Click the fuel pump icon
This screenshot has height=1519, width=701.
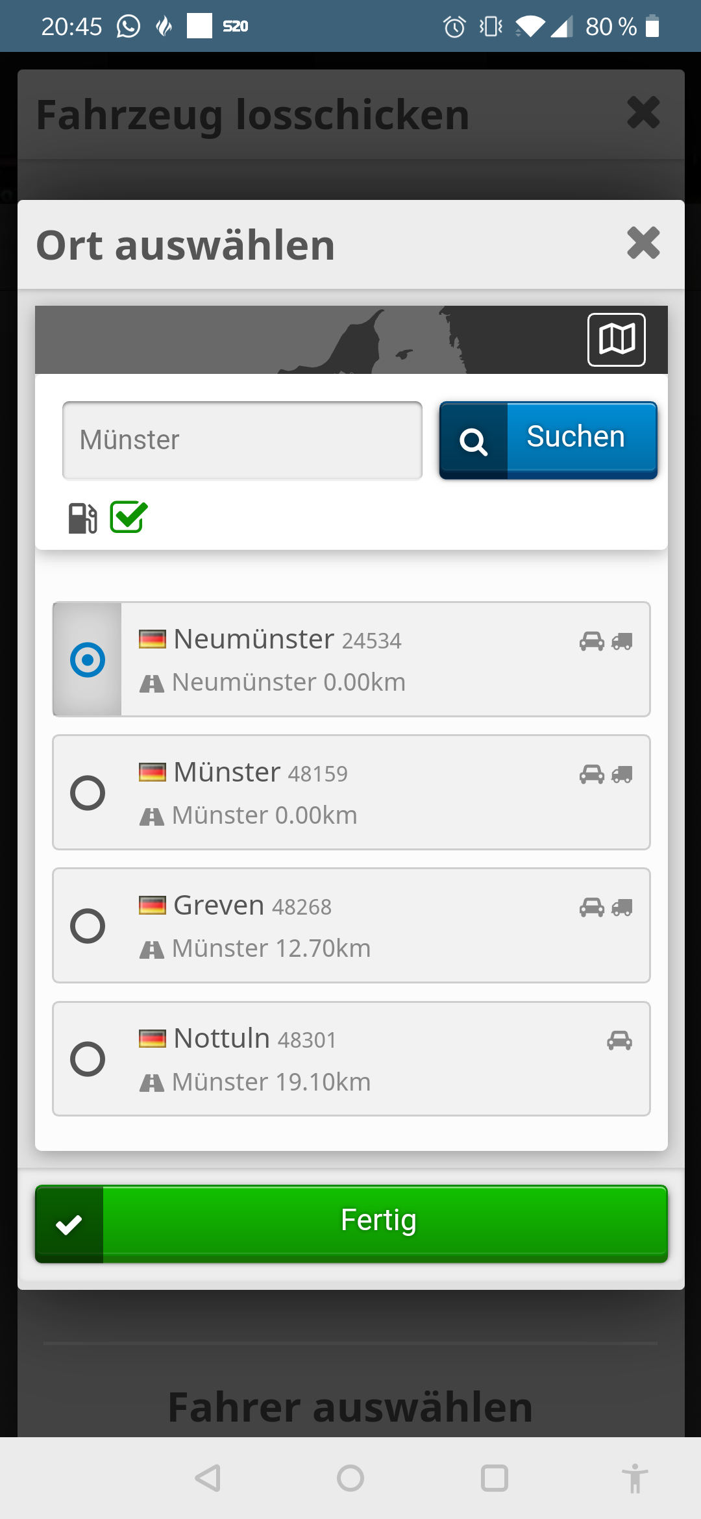pyautogui.click(x=82, y=518)
